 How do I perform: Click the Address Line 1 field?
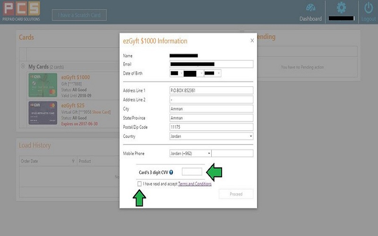tap(211, 90)
